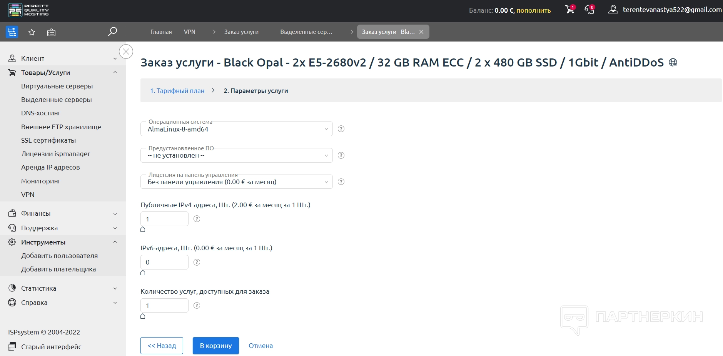Click the В корзину button
723x356 pixels.
point(216,346)
